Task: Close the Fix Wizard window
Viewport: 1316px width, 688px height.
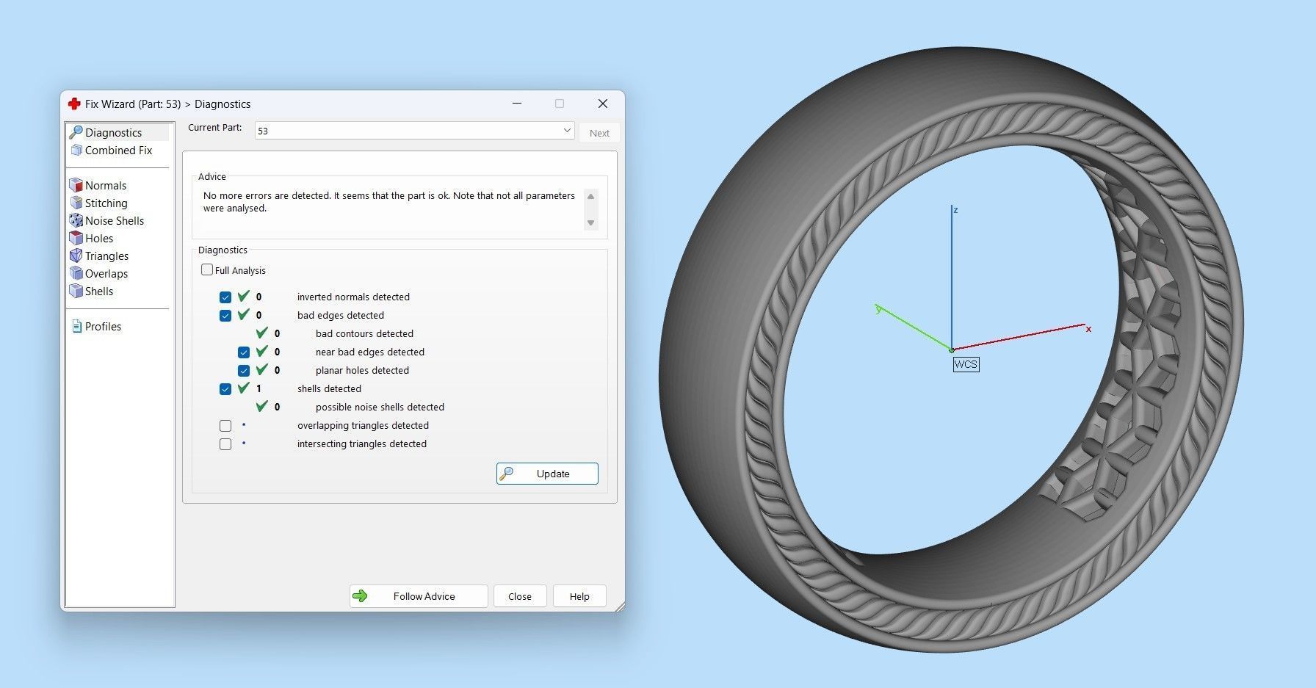Action: click(x=603, y=104)
